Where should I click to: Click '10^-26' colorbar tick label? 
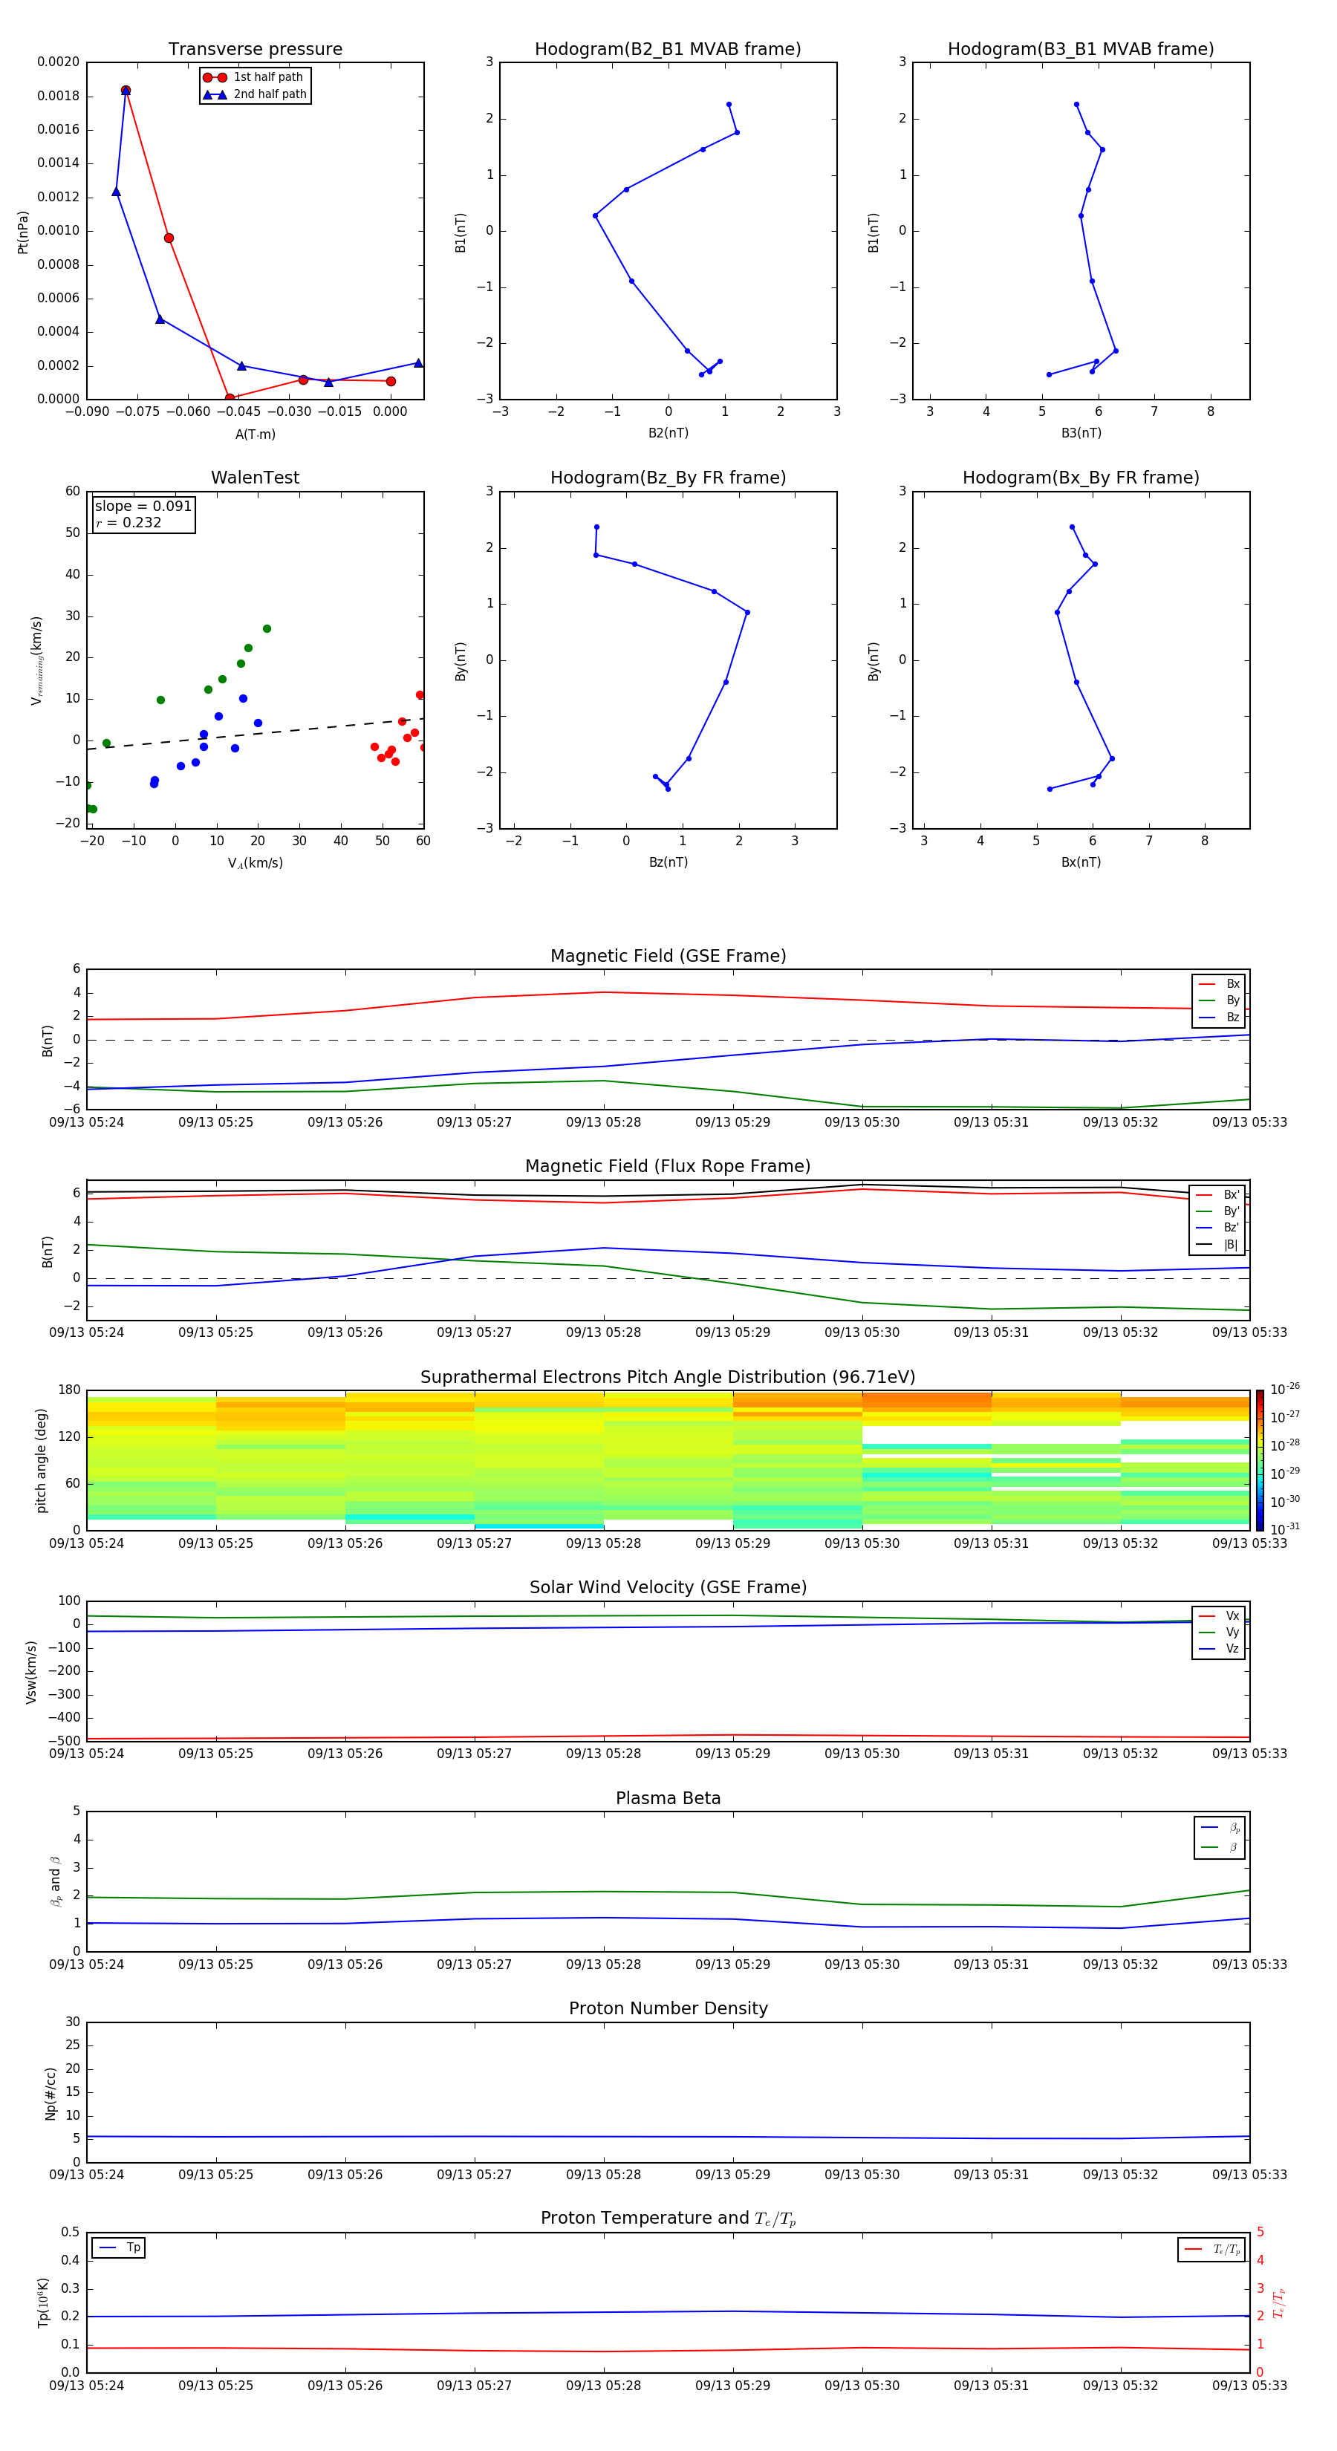coord(1285,1389)
